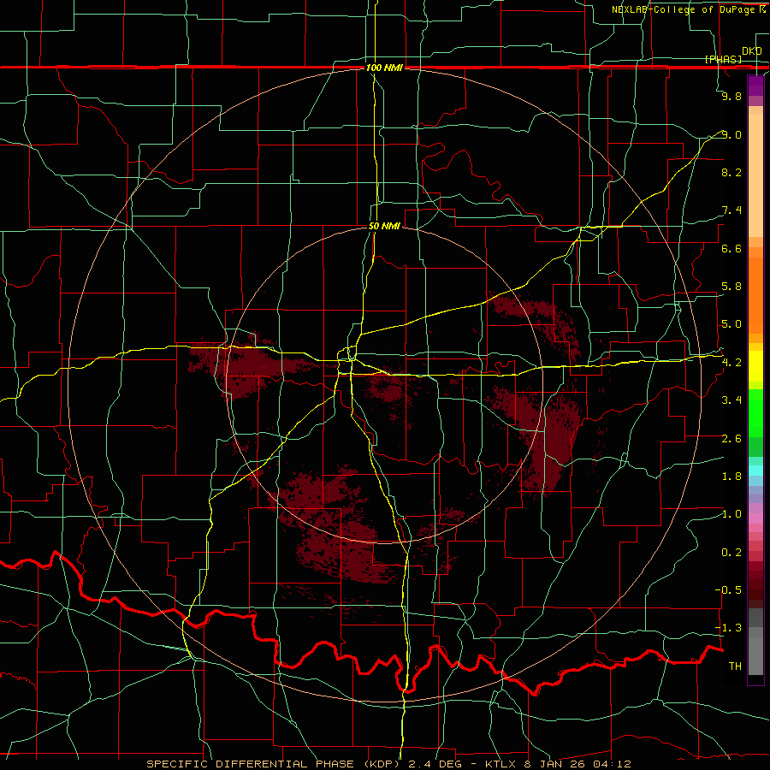Click the 0.2 value on the color scale
The width and height of the screenshot is (770, 770).
tap(731, 553)
